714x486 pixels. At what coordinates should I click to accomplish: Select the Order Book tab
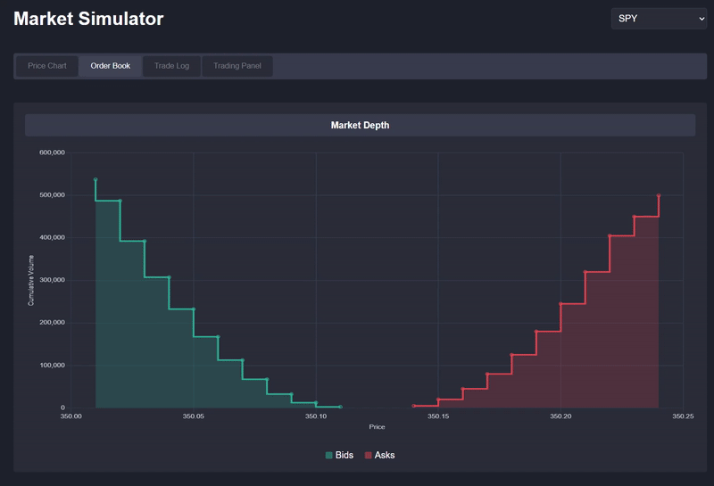tap(110, 66)
